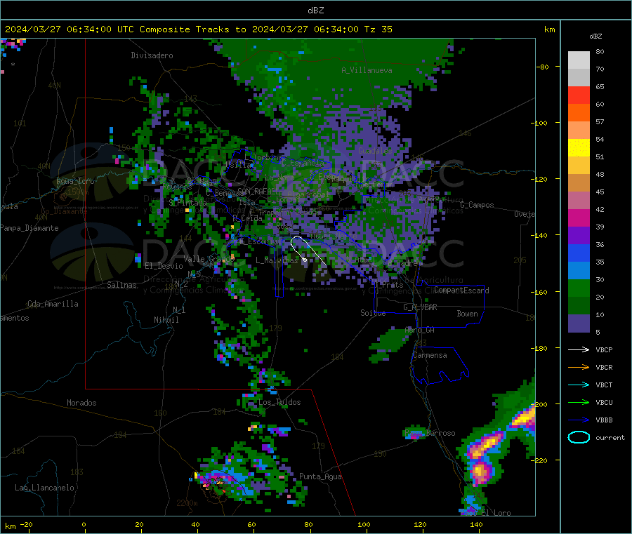632x534 pixels.
Task: Click the 'G_ALVEAR' map label
Action: 420,307
